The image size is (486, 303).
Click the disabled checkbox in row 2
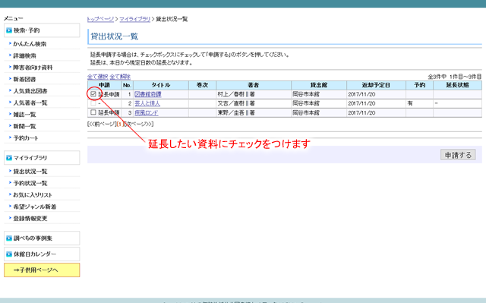[93, 103]
